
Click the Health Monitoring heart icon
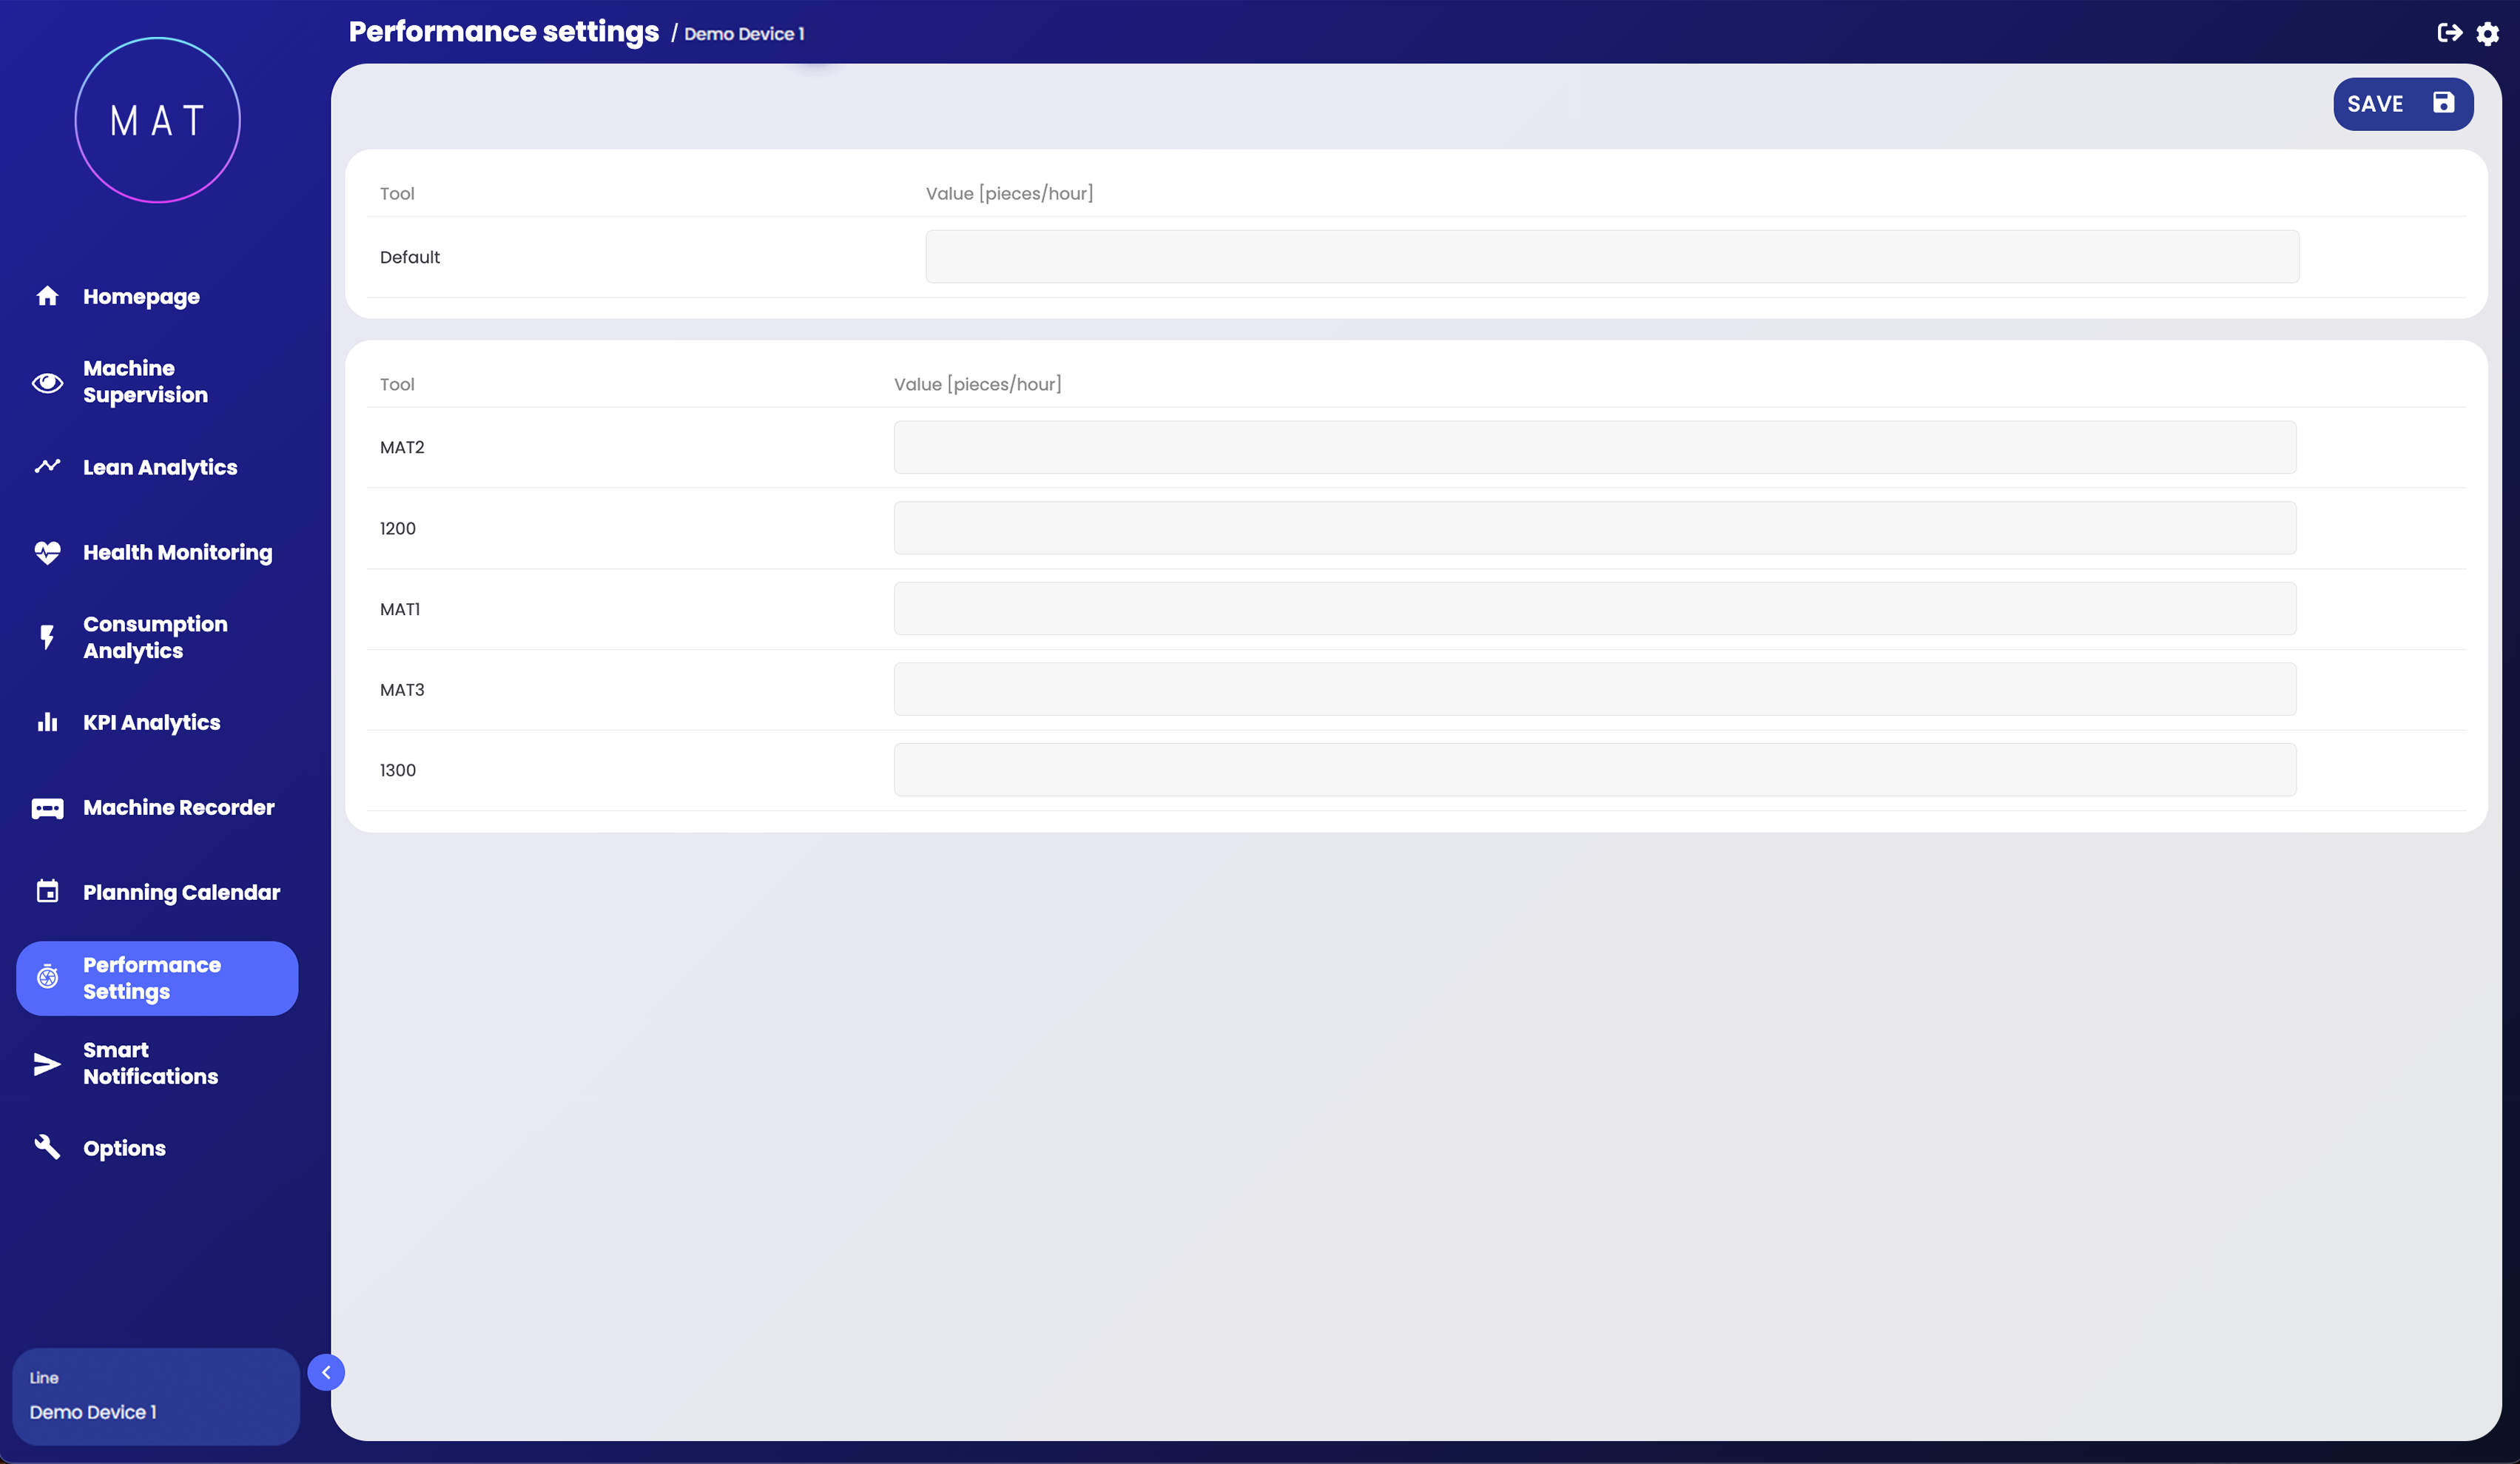47,552
